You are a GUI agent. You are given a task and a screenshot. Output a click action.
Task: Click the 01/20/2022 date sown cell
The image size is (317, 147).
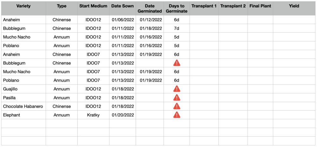coord(122,115)
